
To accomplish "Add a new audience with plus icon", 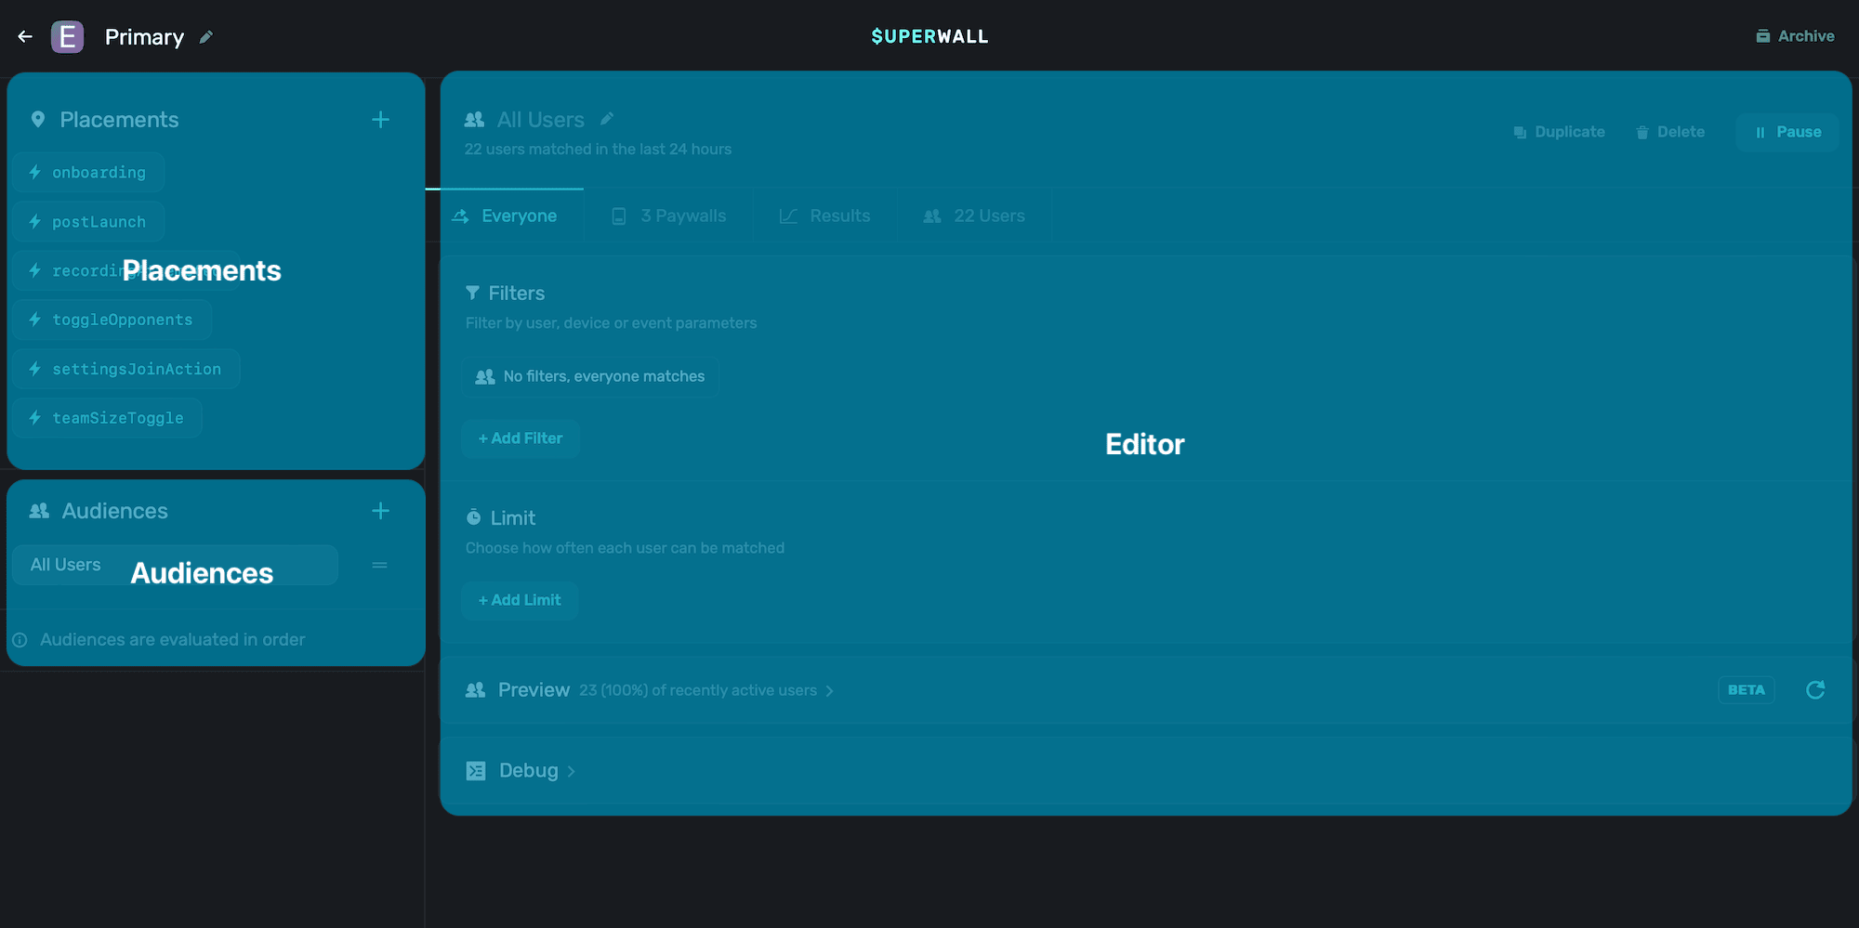I will pyautogui.click(x=380, y=511).
